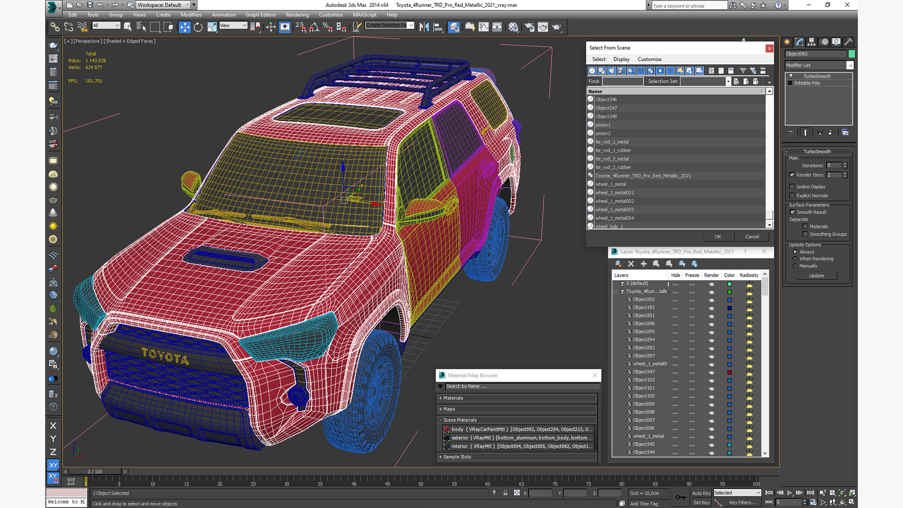Toggle TurboSmooth modifier lightbulb visibility
This screenshot has height=508, width=903.
coord(791,76)
